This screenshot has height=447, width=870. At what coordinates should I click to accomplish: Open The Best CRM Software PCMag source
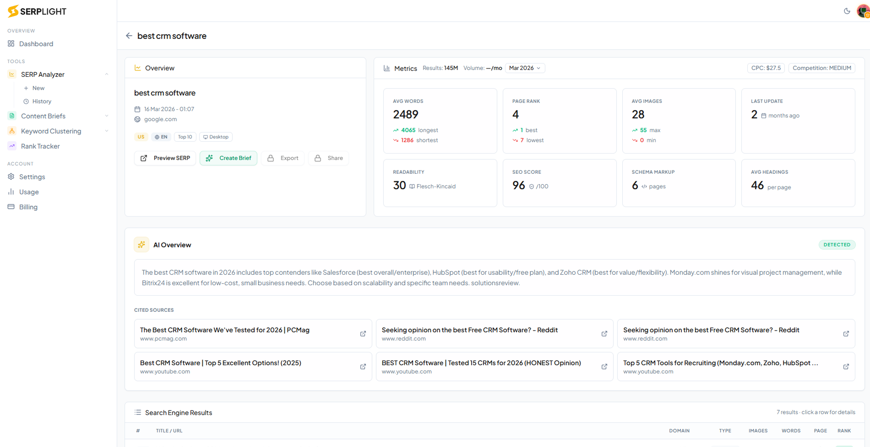(x=253, y=334)
